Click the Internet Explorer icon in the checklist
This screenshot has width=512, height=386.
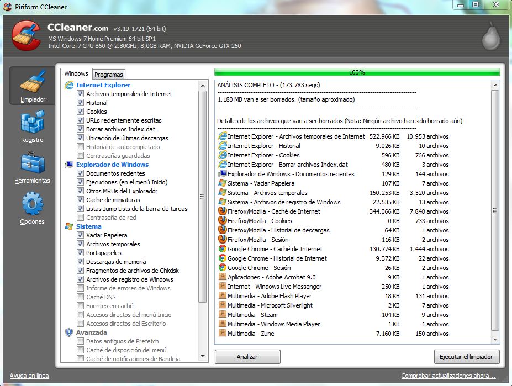pyautogui.click(x=69, y=85)
